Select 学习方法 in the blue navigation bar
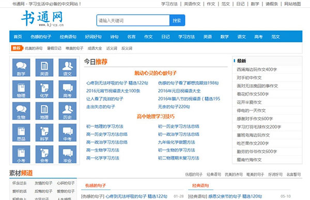The image size is (310, 200). click(x=187, y=37)
